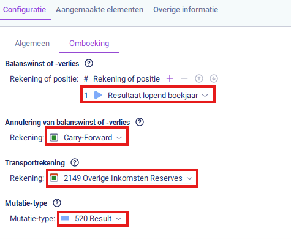Select the Algemeen sub-tab
The height and width of the screenshot is (239, 291).
[32, 44]
